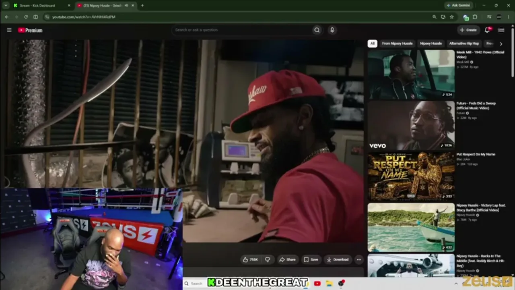Click the browser address bar URL
The height and width of the screenshot is (290, 515).
click(84, 17)
